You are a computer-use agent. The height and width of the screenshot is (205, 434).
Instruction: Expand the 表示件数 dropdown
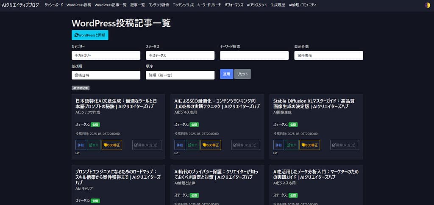328,55
